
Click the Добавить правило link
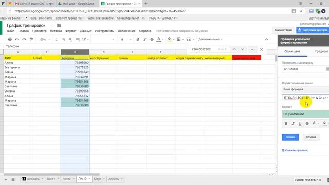(295, 150)
